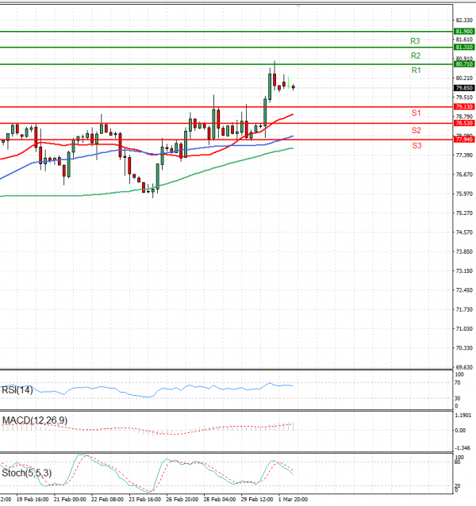Click the R3 resistance label
The width and height of the screenshot is (476, 506).
415,41
